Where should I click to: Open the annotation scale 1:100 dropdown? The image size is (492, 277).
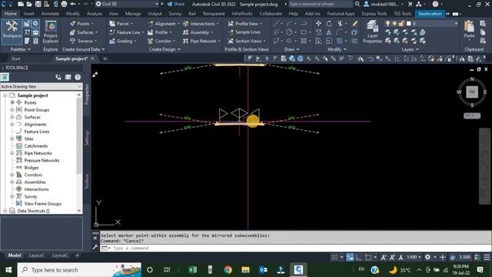point(414,257)
